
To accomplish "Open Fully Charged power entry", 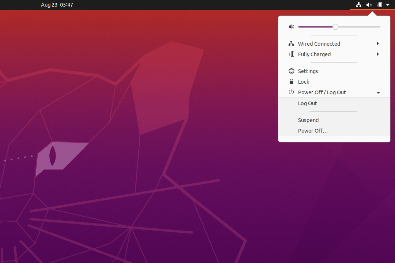I will [334, 54].
